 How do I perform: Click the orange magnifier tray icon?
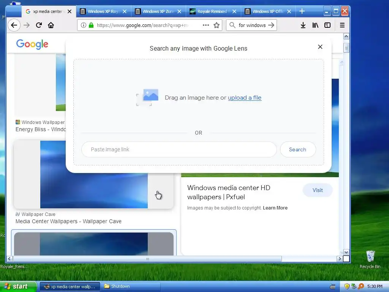(361, 287)
